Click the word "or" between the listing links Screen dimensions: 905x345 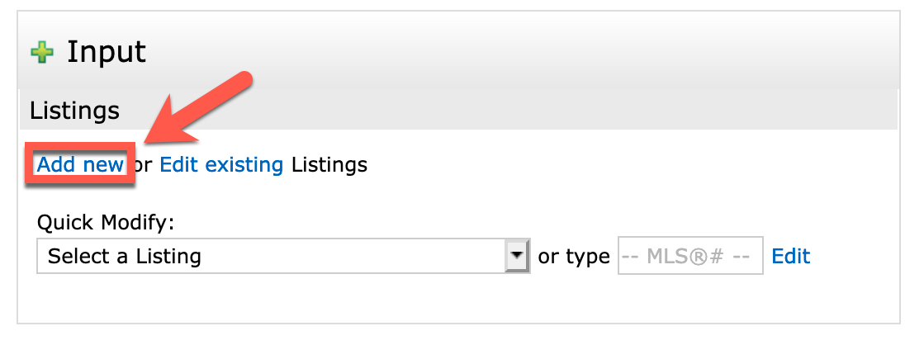click(x=143, y=165)
